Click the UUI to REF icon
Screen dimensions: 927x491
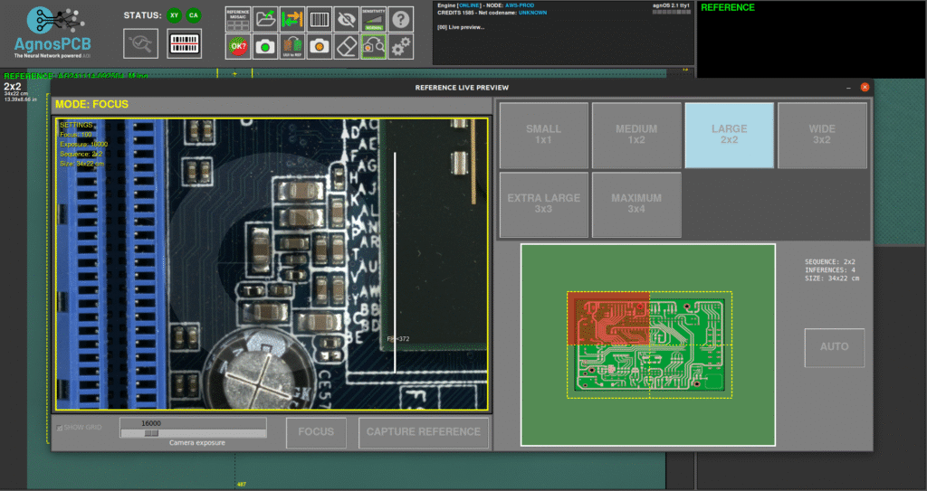pos(292,45)
